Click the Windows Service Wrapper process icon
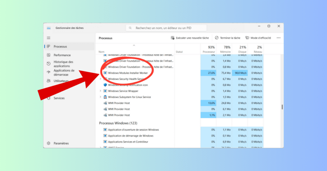327x171 pixels. click(x=105, y=91)
